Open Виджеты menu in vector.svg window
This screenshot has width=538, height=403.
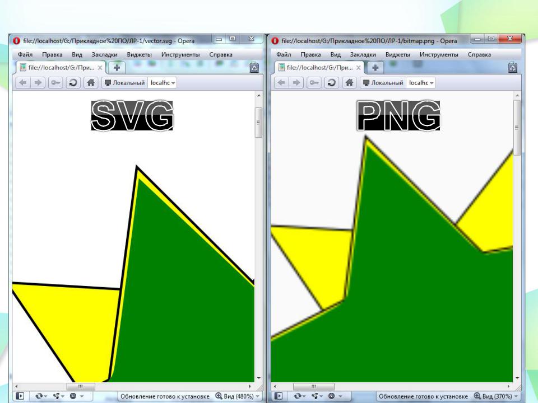coord(140,54)
